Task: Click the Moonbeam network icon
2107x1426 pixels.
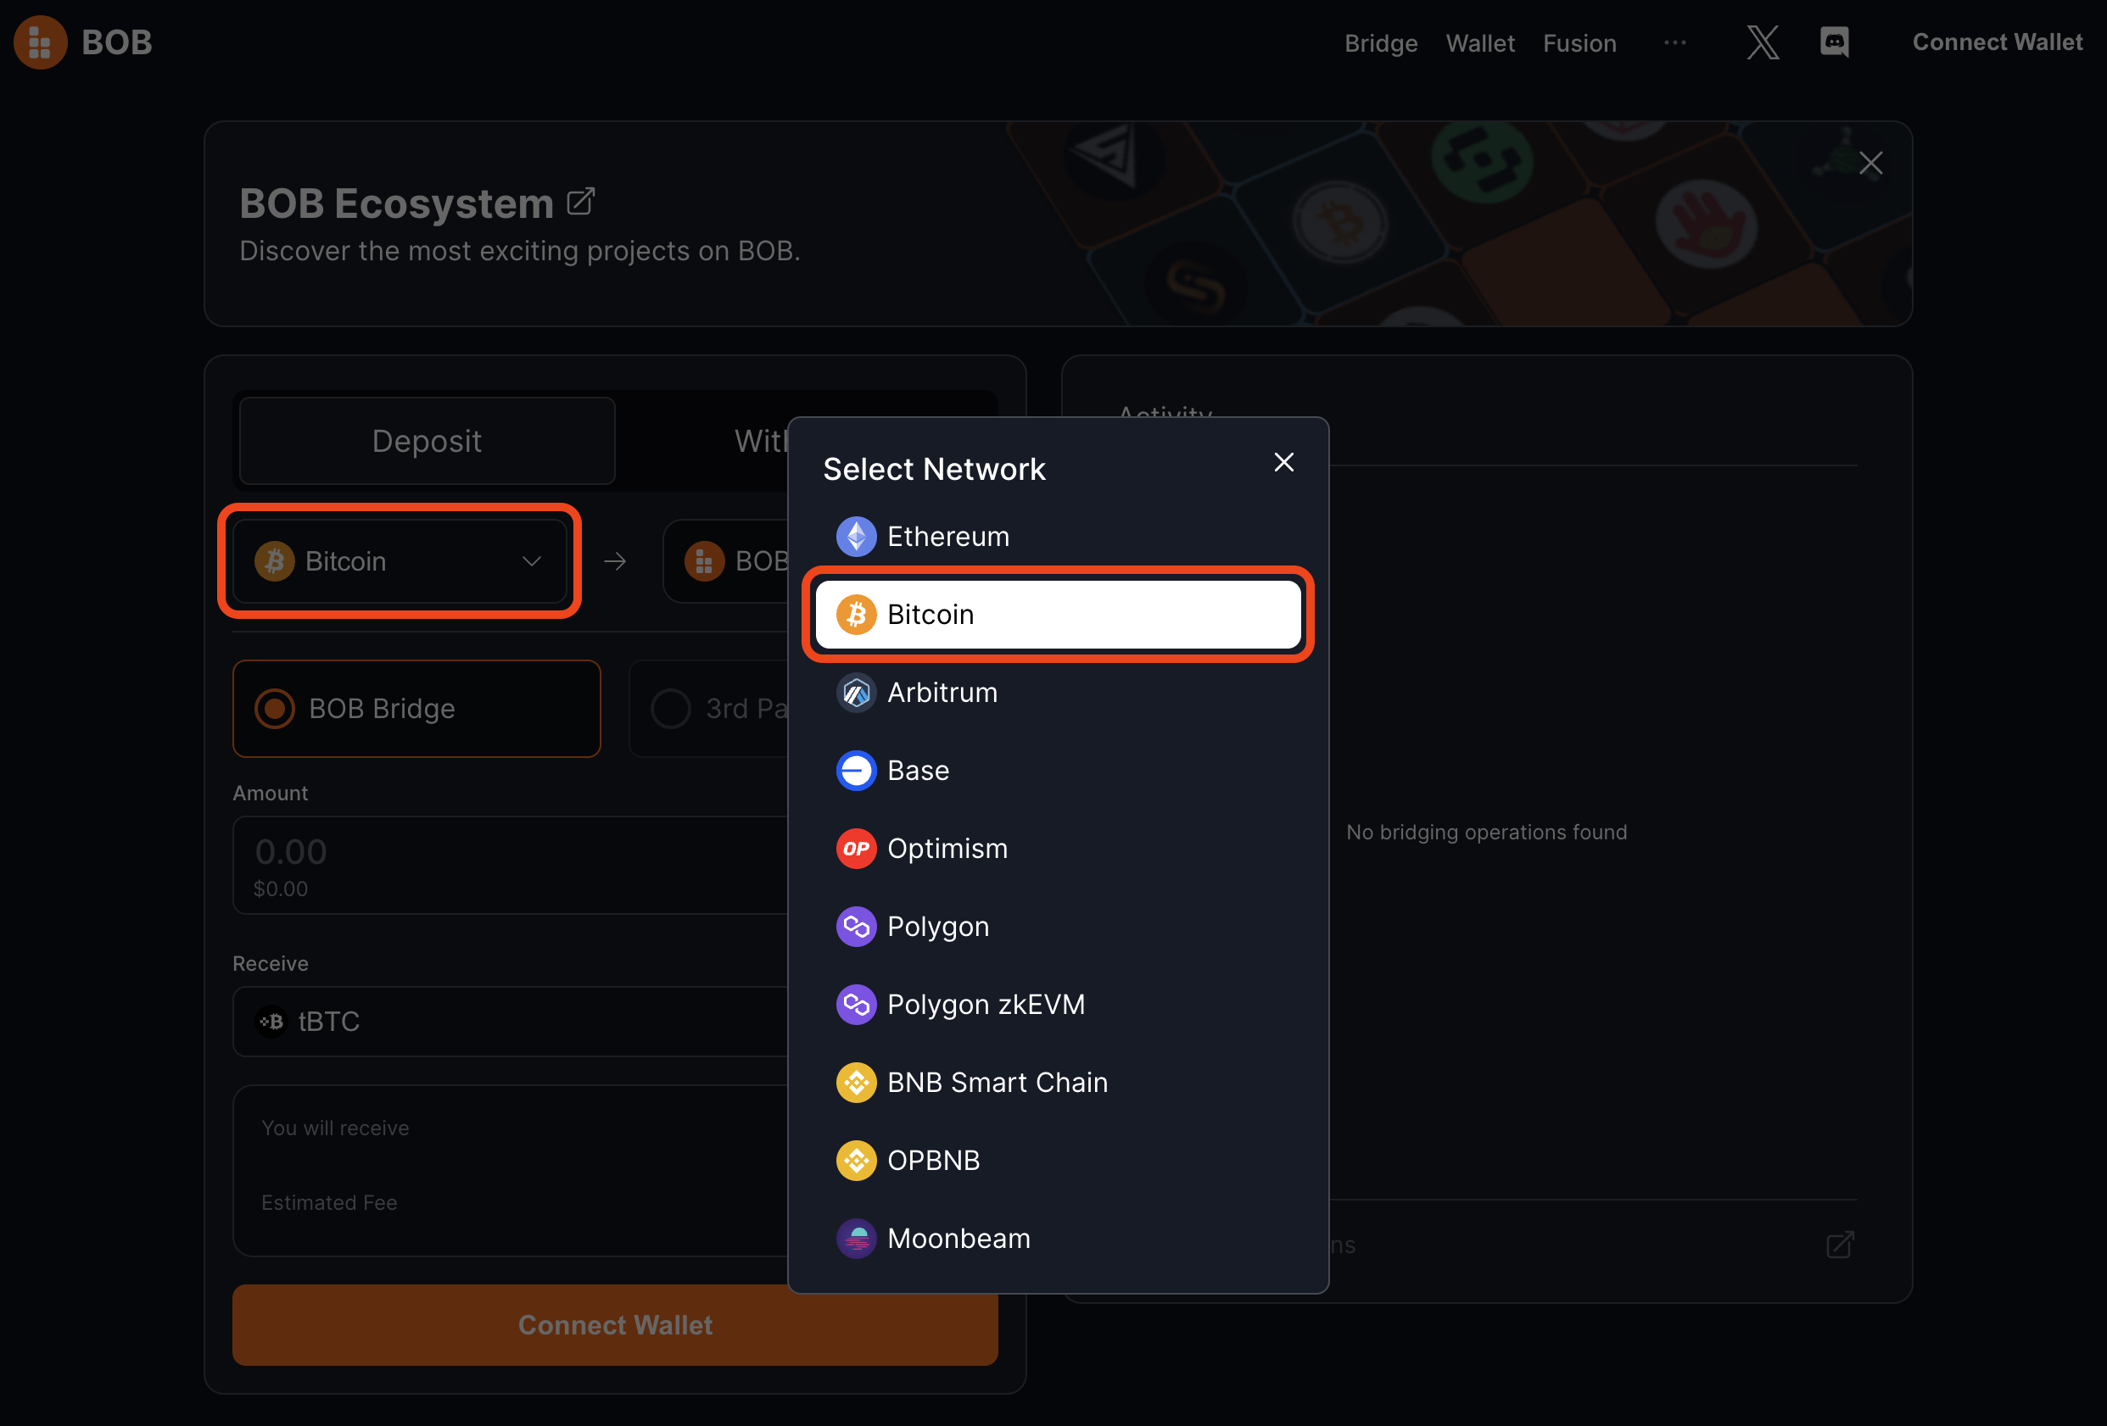Action: pyautogui.click(x=856, y=1239)
